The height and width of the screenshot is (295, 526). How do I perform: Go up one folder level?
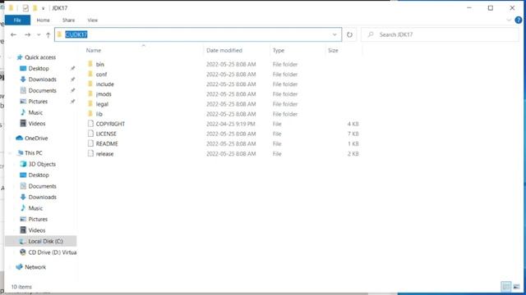pyautogui.click(x=48, y=34)
